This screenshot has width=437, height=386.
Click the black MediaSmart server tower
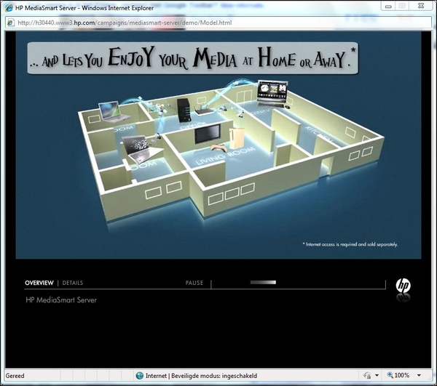(184, 110)
